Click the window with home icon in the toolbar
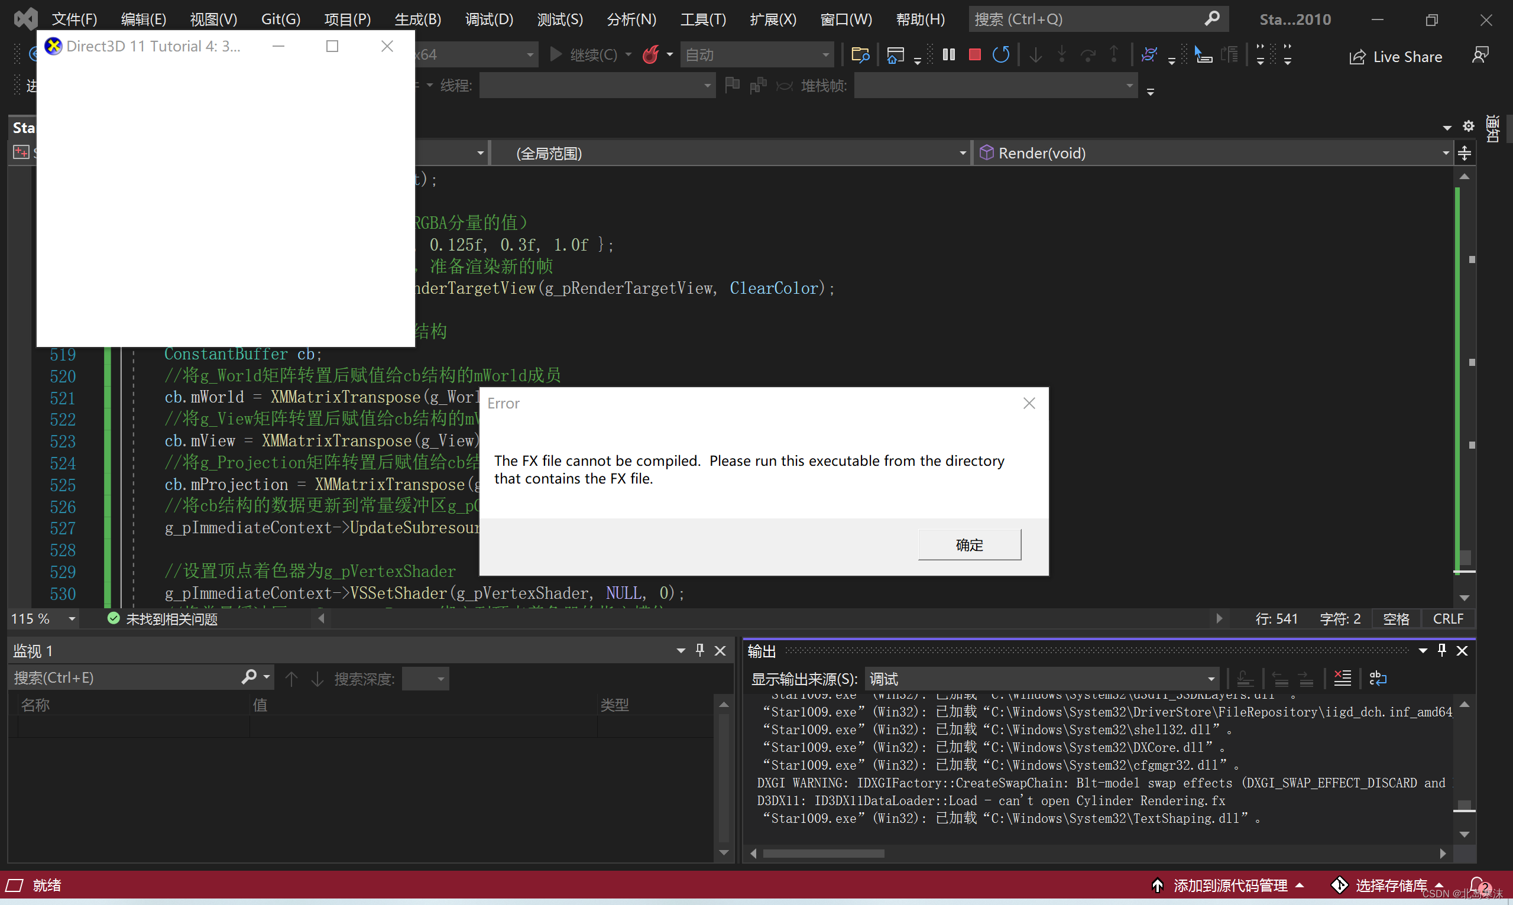The image size is (1513, 905). click(x=895, y=55)
